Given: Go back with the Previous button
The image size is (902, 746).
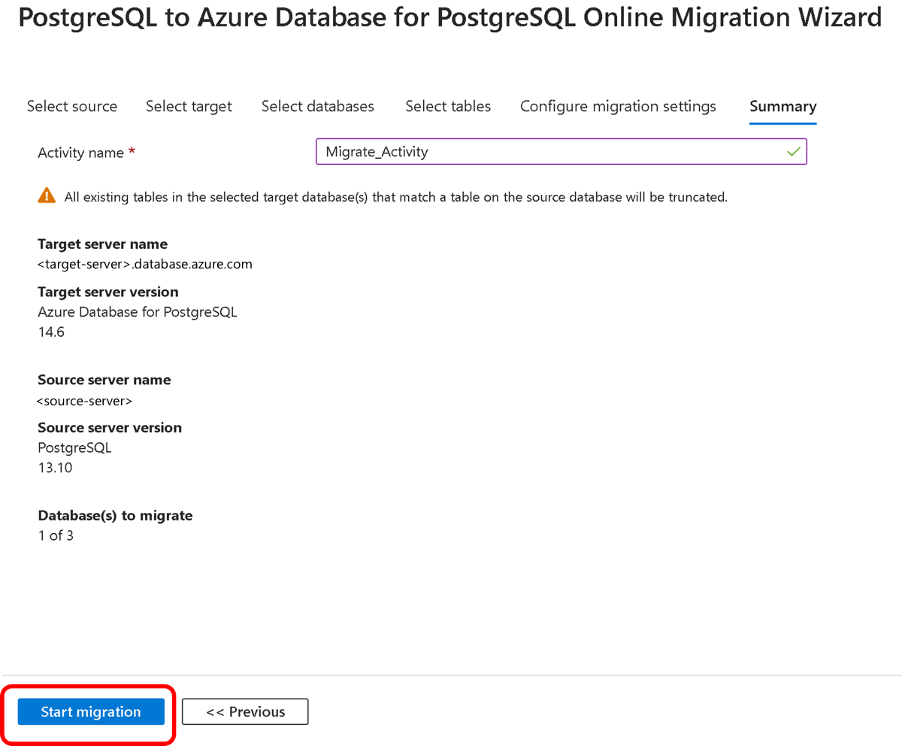Looking at the screenshot, I should (x=245, y=711).
